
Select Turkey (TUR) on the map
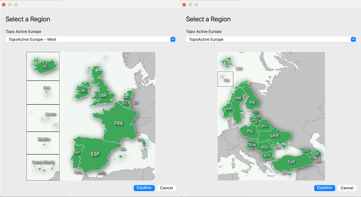291,161
